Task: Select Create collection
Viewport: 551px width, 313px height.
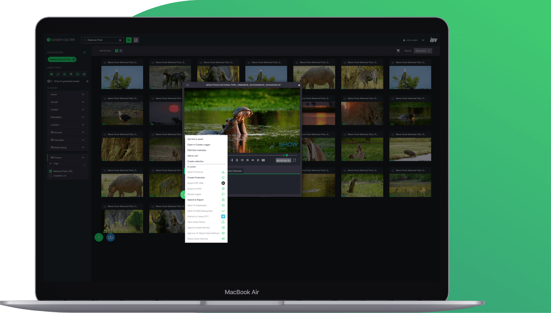Action: click(x=206, y=161)
